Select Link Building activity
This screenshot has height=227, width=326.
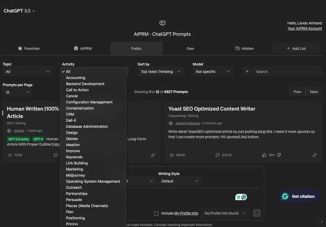pos(93,163)
